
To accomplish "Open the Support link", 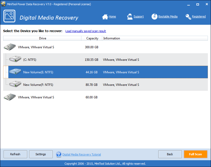I will pyautogui.click(x=138, y=16).
